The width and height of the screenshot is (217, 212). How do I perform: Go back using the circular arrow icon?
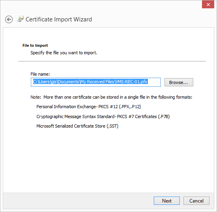pos(9,19)
